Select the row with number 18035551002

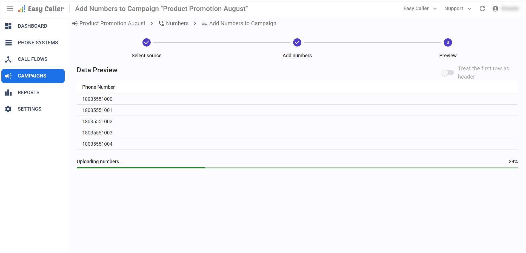pyautogui.click(x=297, y=121)
